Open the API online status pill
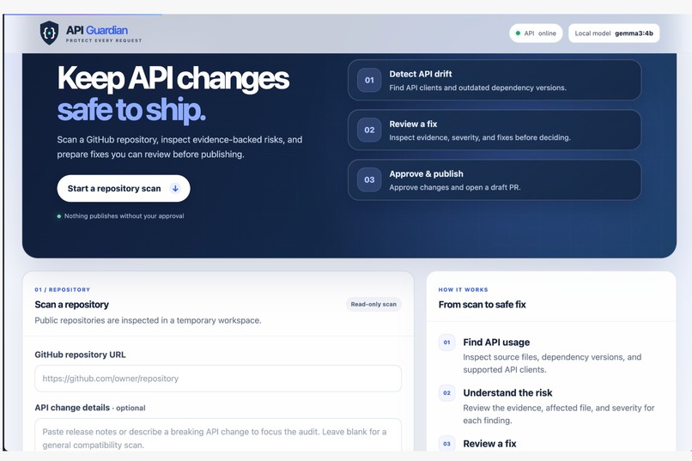Image resolution: width=692 pixels, height=461 pixels. point(536,33)
